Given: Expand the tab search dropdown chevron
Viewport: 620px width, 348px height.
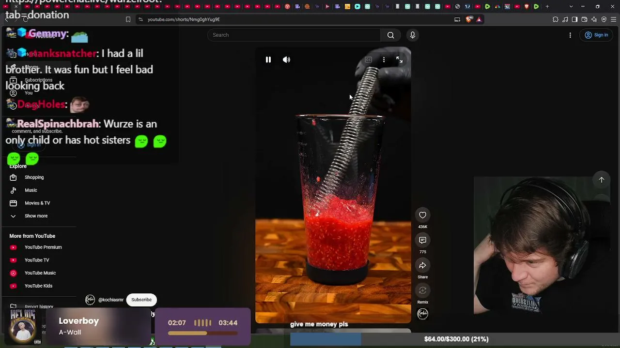Looking at the screenshot, I should pos(571,6).
